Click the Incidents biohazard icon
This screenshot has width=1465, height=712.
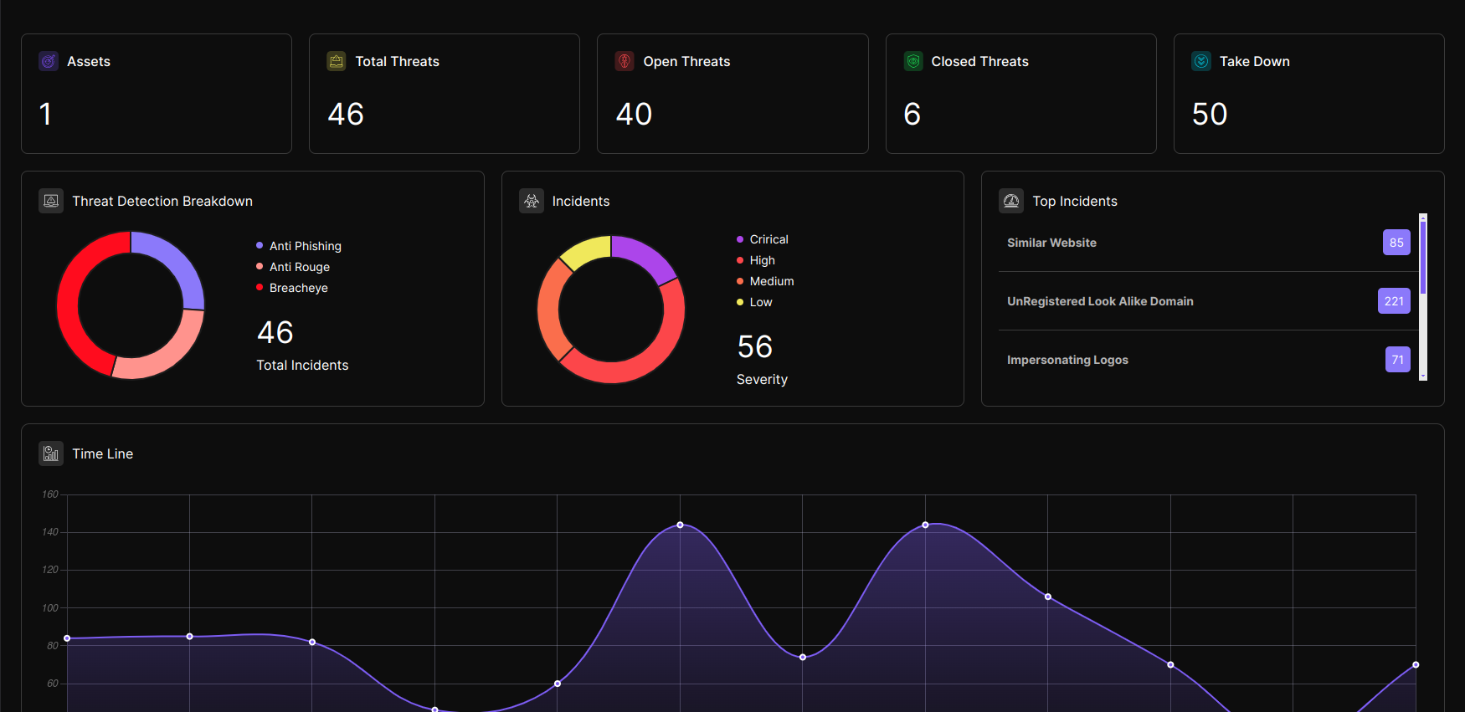click(x=532, y=201)
